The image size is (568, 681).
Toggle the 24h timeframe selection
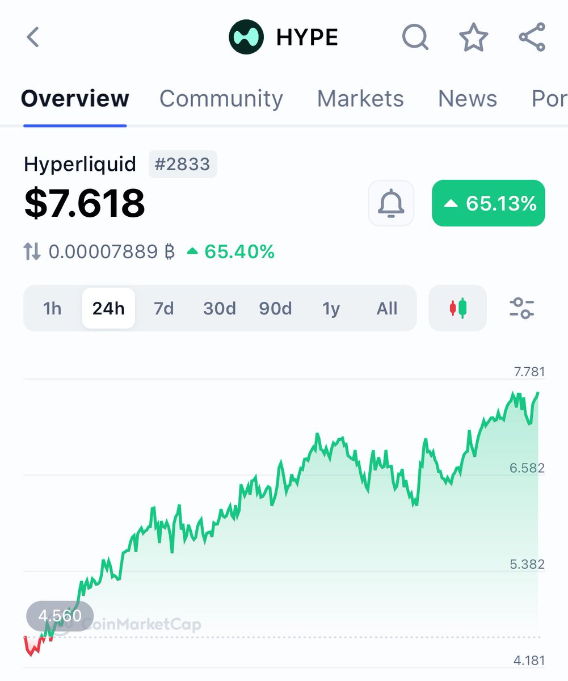[108, 308]
